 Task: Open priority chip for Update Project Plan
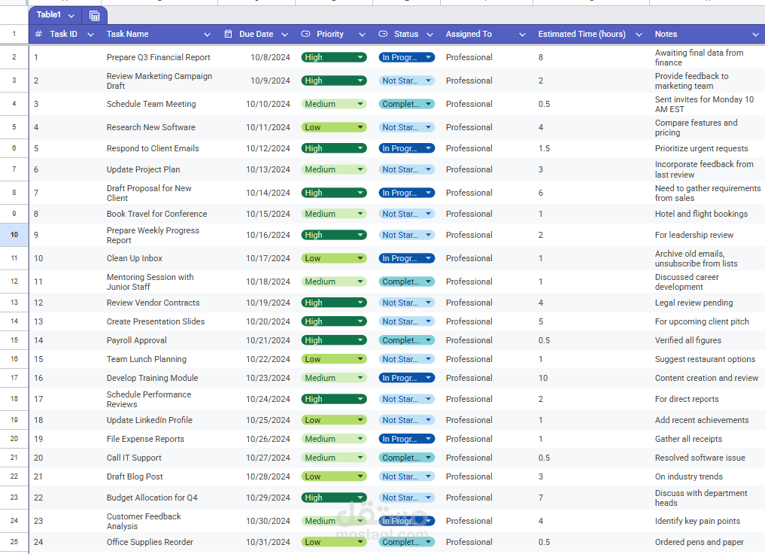[334, 169]
